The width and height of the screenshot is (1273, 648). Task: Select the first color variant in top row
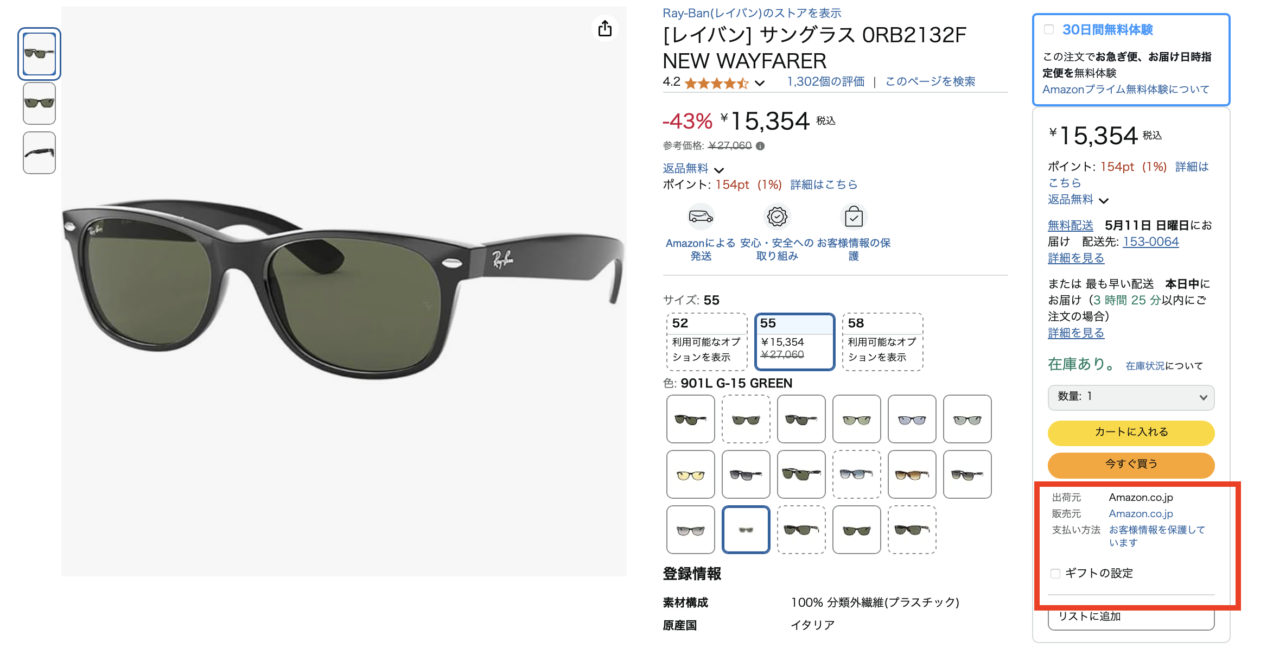(691, 419)
